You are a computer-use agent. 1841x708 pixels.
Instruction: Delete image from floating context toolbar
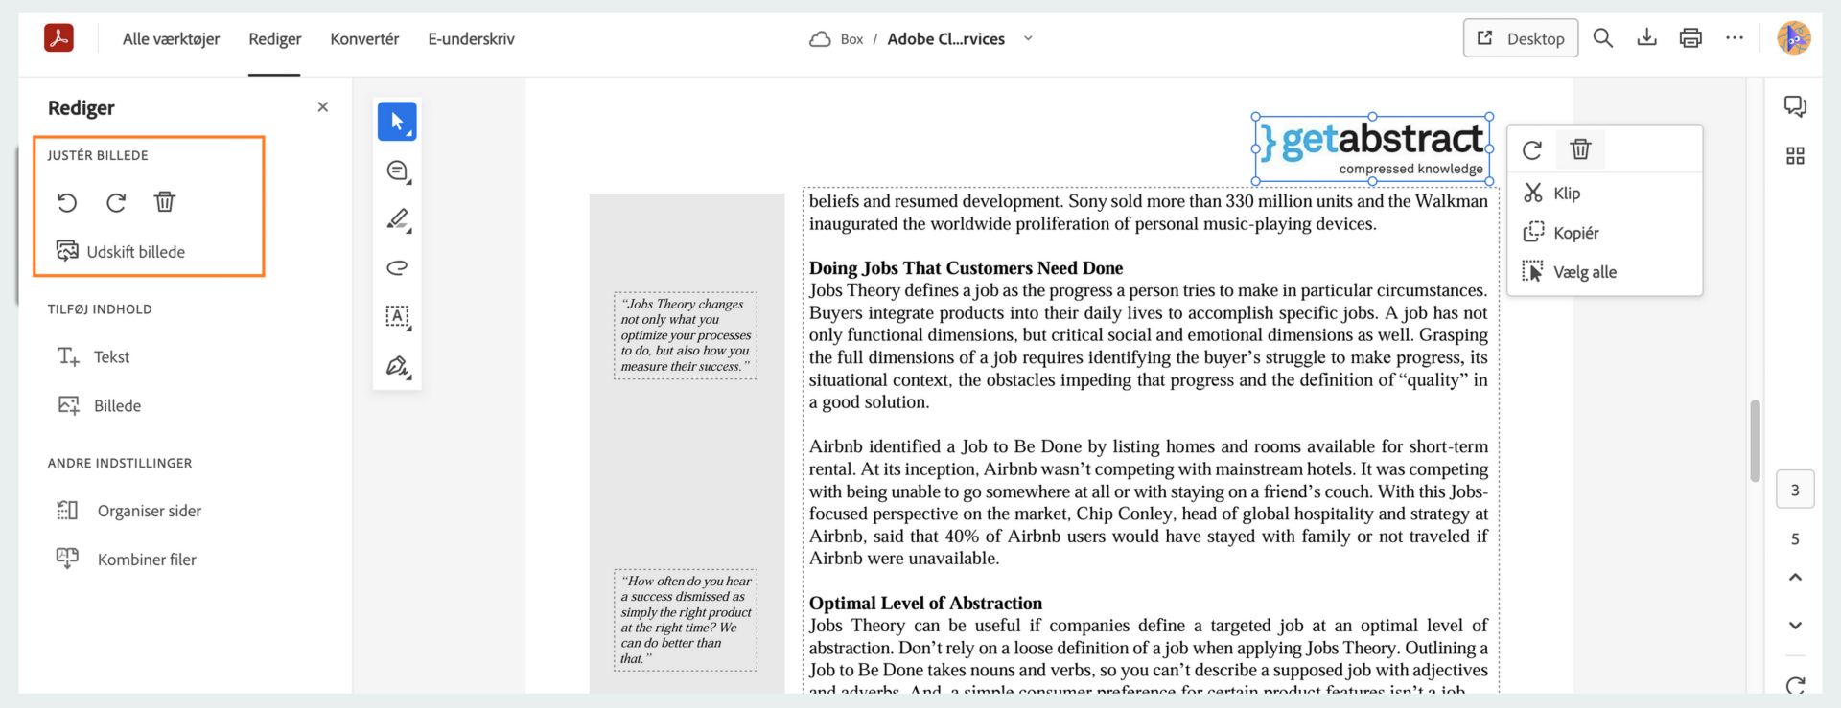point(1580,149)
